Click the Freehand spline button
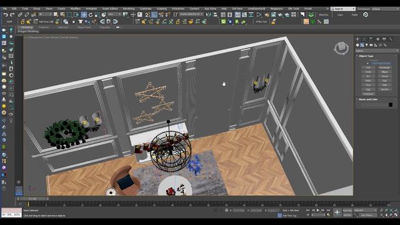Image resolution: width=400 pixels, height=225 pixels. (368, 94)
